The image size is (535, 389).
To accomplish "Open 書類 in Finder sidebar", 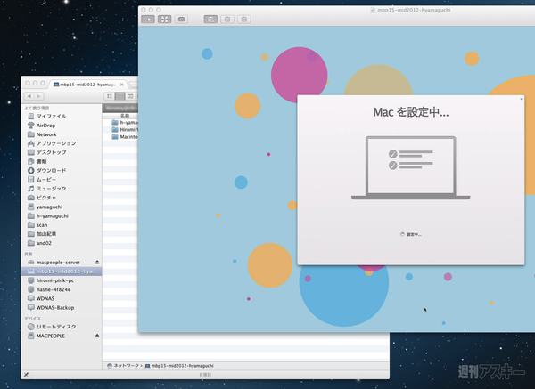I will click(x=41, y=161).
